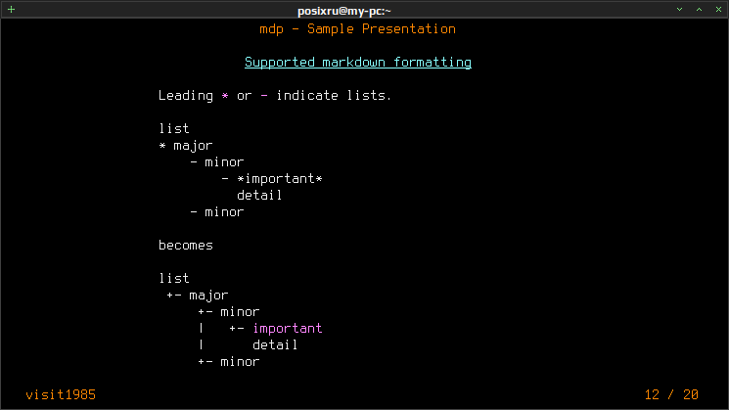Click the '*important*' raw markdown text
Image resolution: width=729 pixels, height=410 pixels.
coord(280,178)
